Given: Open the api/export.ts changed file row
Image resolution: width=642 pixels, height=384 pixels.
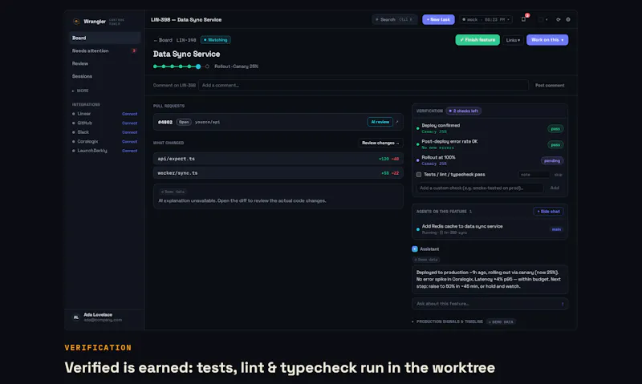Looking at the screenshot, I should pos(278,159).
